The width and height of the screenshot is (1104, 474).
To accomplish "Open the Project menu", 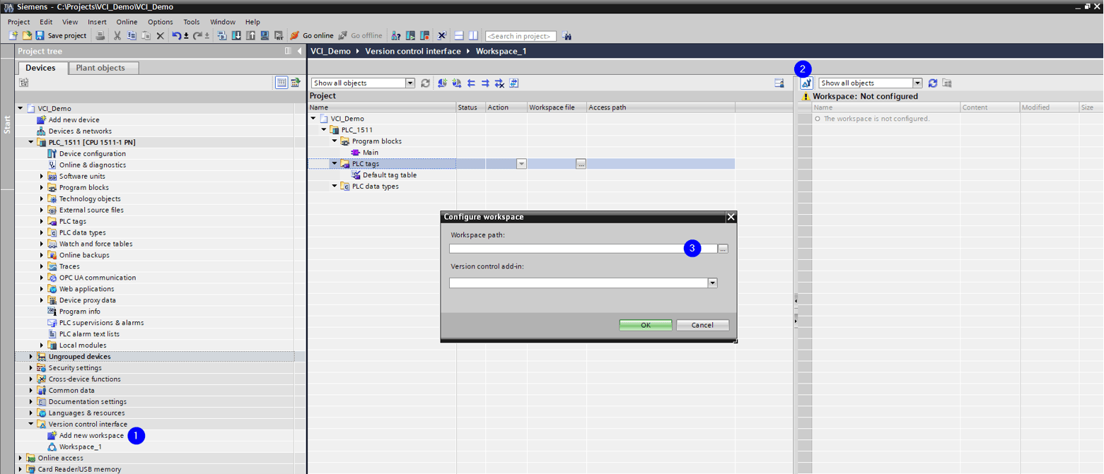I will tap(18, 22).
